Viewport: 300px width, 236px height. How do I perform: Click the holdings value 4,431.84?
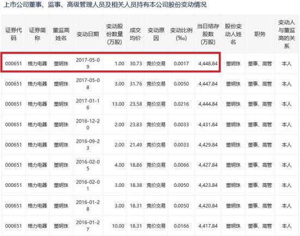tap(208, 124)
